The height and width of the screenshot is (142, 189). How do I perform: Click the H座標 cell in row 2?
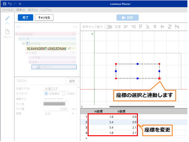[x=100, y=122]
